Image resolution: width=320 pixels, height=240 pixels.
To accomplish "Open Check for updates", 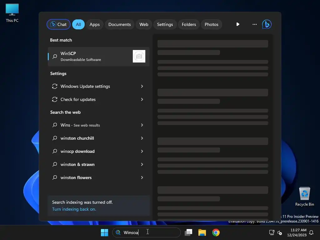I will coord(98,99).
